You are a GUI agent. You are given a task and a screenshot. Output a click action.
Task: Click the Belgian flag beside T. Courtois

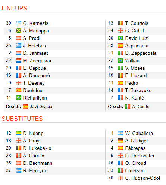(120, 23)
